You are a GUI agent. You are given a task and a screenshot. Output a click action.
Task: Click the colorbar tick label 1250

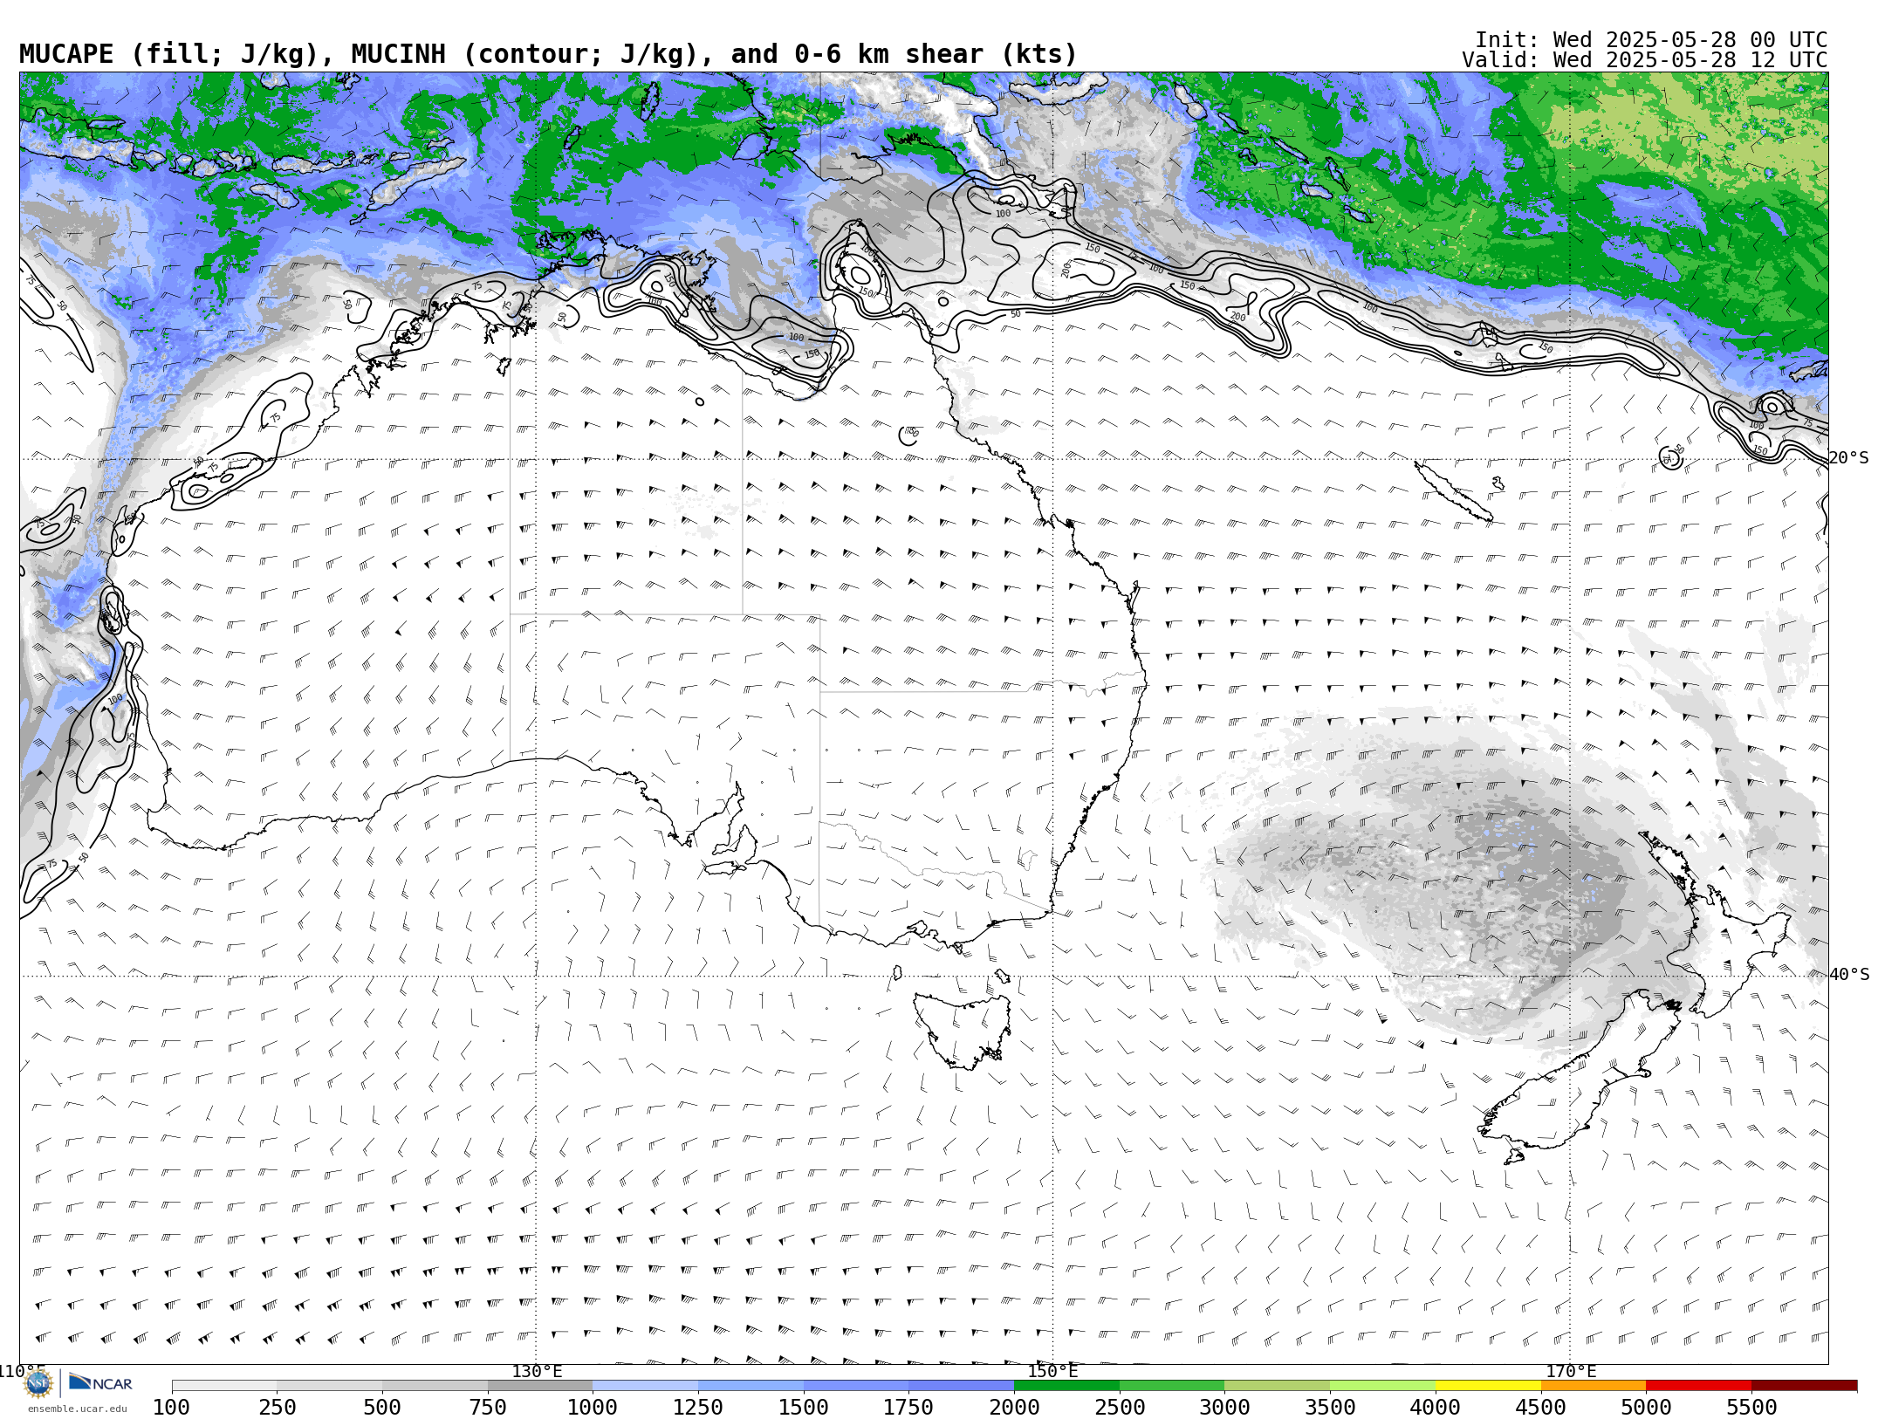[x=698, y=1408]
